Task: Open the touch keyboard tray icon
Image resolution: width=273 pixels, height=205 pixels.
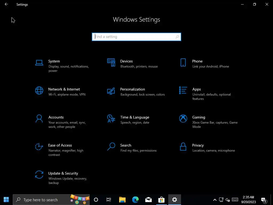Action: point(235,200)
